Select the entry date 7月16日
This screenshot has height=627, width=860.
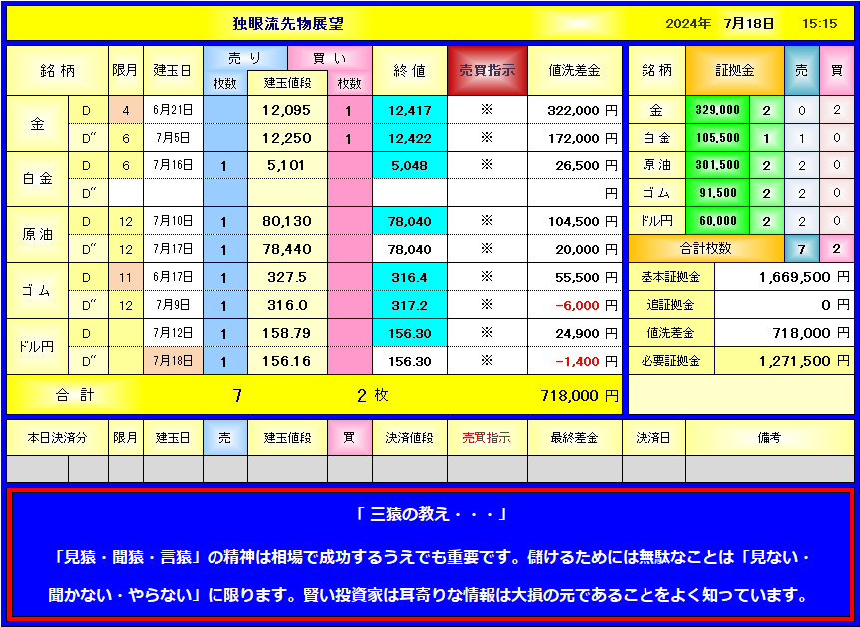(x=173, y=165)
